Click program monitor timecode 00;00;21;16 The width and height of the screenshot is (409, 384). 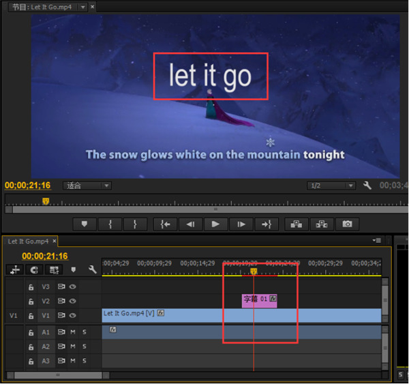click(x=28, y=186)
